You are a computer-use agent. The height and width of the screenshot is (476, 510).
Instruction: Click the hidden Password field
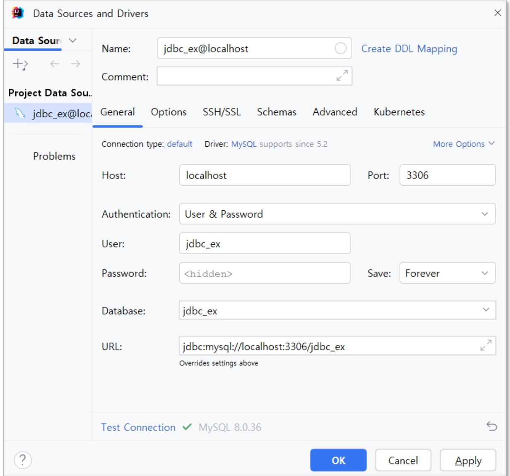click(x=265, y=273)
